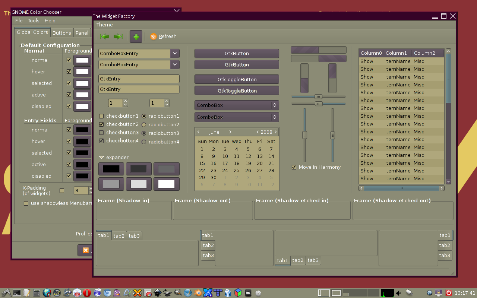Click the first GtkToggleButton

coord(237,79)
